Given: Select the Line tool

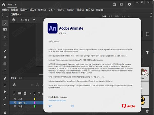Looking at the screenshot, I should tap(5, 71).
